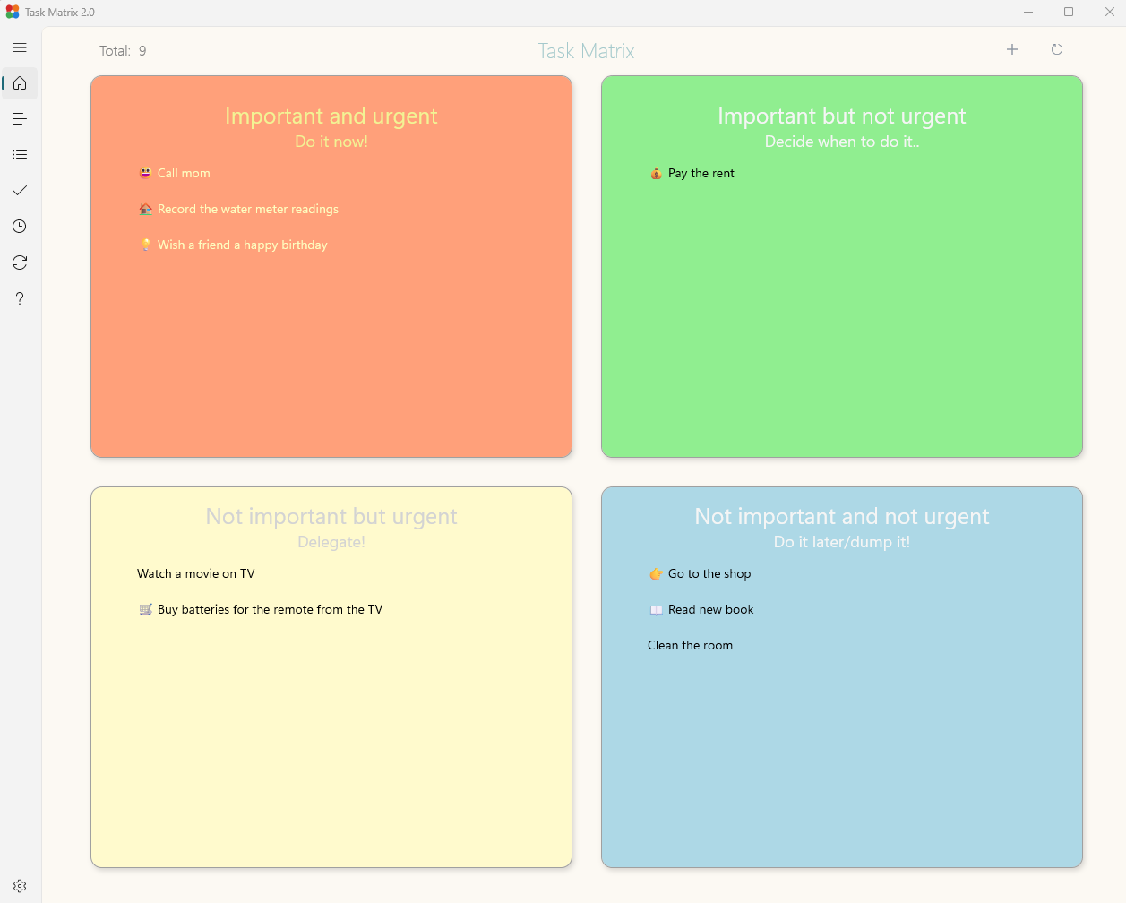Open the sync arrows page
This screenshot has width=1126, height=903.
click(20, 262)
